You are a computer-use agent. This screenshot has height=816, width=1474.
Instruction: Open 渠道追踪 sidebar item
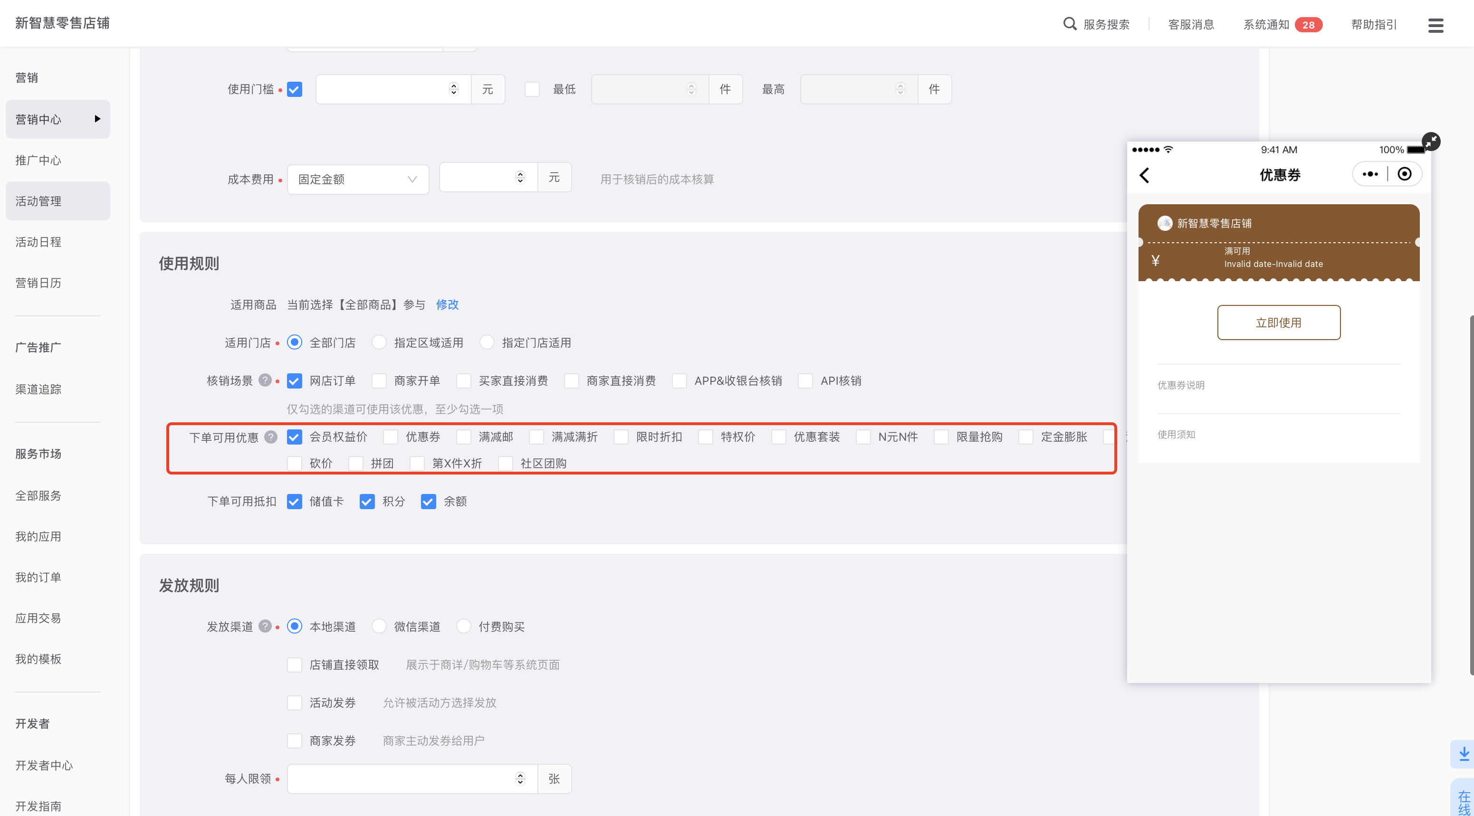(38, 389)
